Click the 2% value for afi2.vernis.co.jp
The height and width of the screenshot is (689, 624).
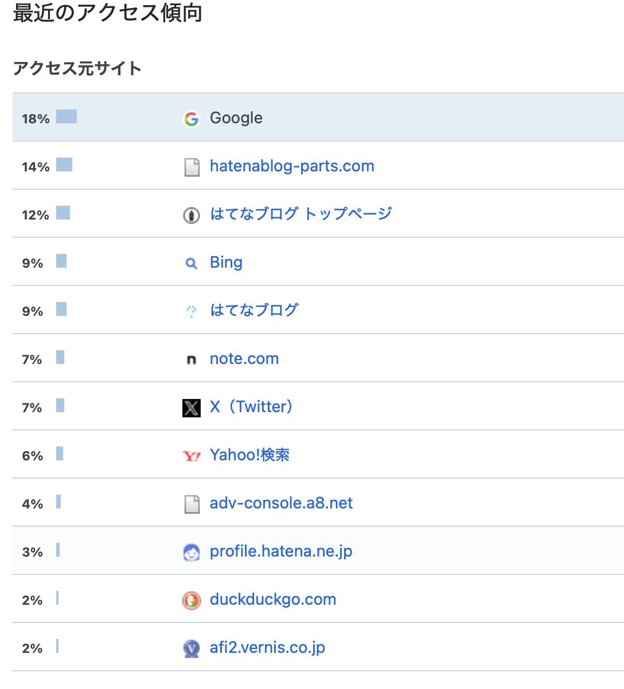pyautogui.click(x=32, y=649)
